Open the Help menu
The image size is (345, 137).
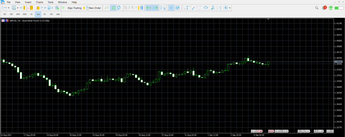tap(74, 2)
